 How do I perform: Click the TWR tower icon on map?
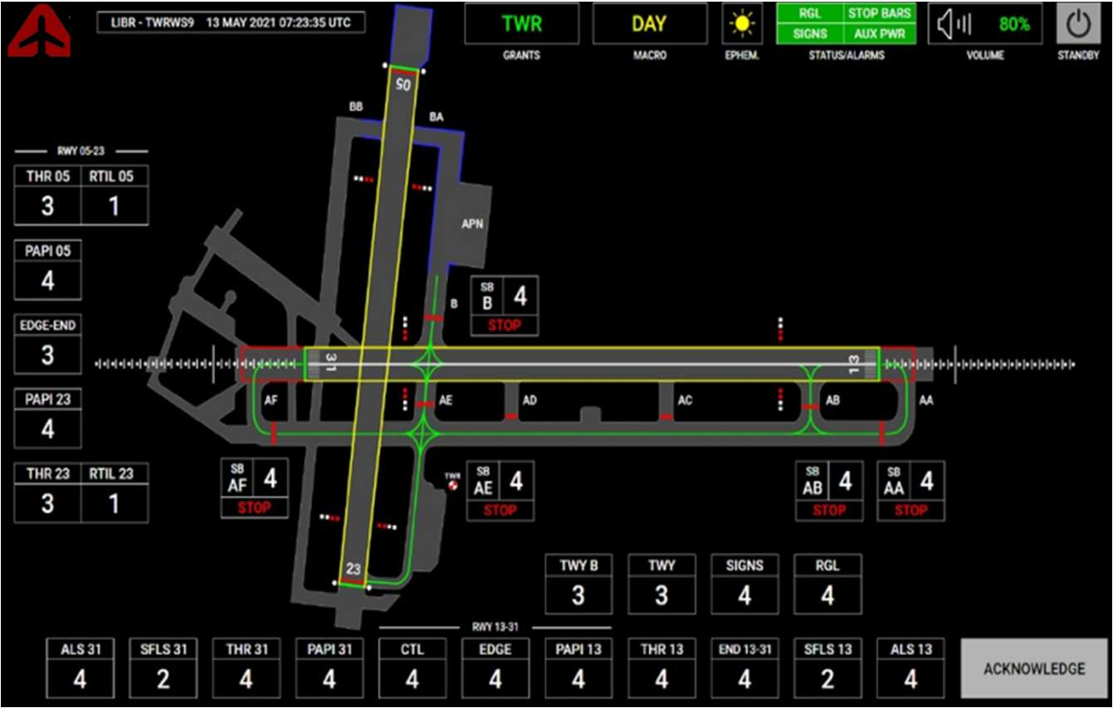tap(453, 481)
